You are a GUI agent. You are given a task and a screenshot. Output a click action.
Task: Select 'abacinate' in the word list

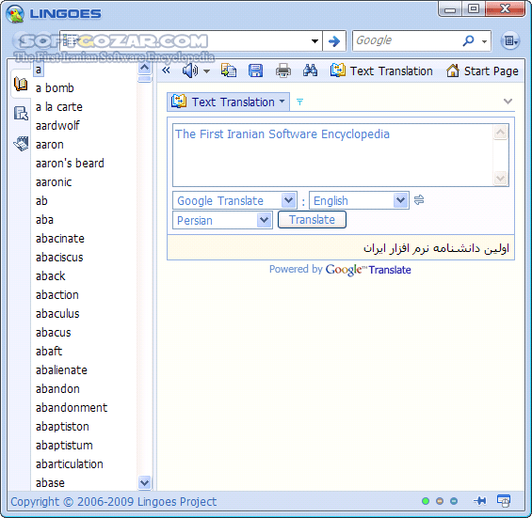(x=60, y=239)
